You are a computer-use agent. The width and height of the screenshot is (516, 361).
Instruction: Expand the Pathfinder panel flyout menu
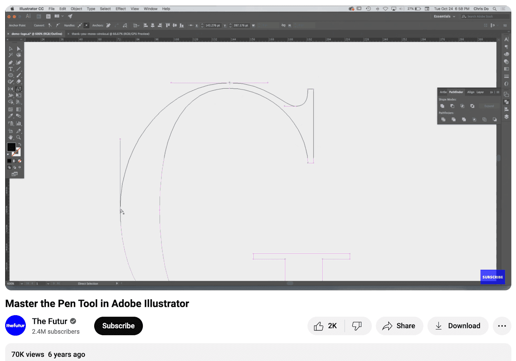tap(491, 92)
